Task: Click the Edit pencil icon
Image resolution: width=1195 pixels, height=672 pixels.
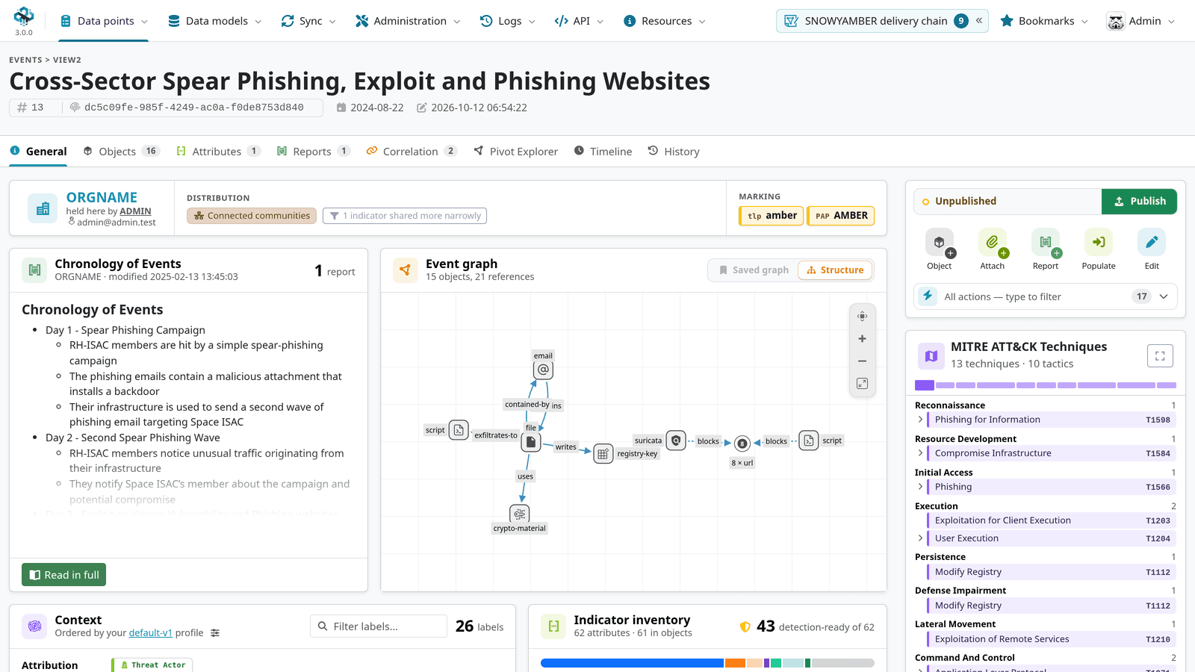Action: click(1152, 243)
